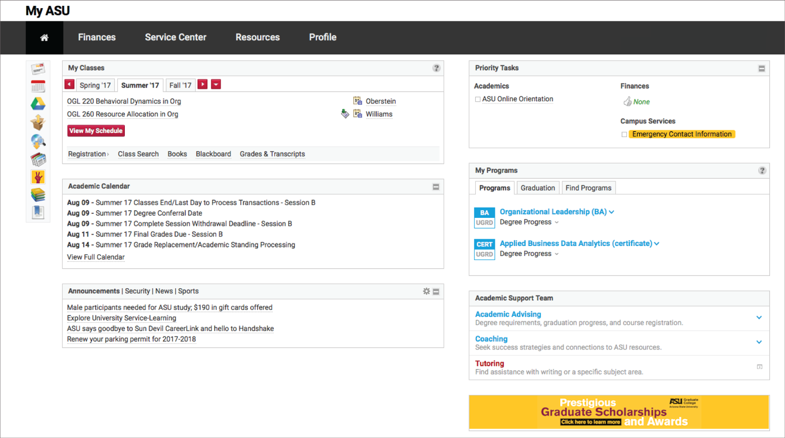Collapse the Priority Tasks panel
The height and width of the screenshot is (438, 785).
761,69
